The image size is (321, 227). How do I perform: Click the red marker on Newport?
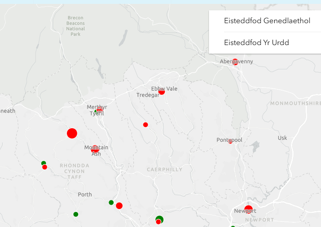tap(248, 209)
